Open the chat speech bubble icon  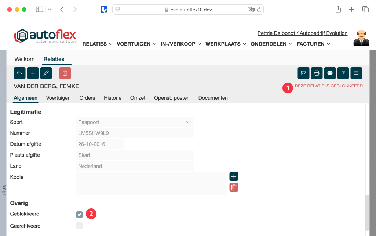[330, 73]
